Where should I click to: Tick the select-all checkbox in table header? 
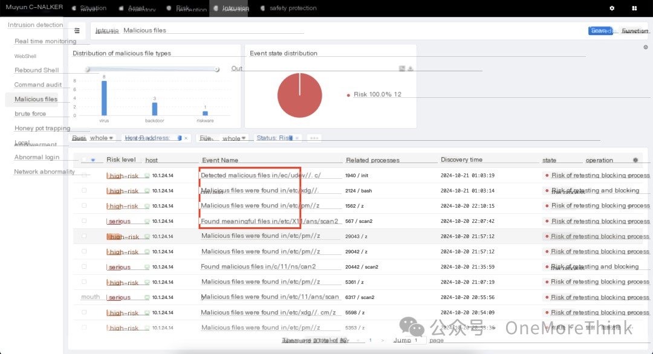[x=84, y=159]
